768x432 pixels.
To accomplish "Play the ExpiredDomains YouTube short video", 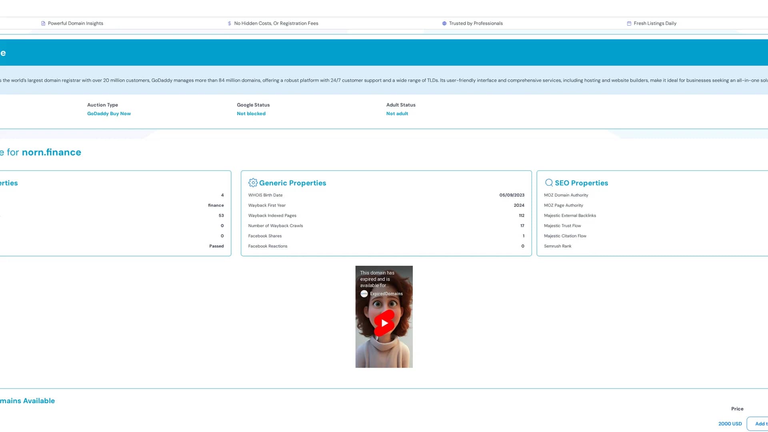I will point(384,323).
